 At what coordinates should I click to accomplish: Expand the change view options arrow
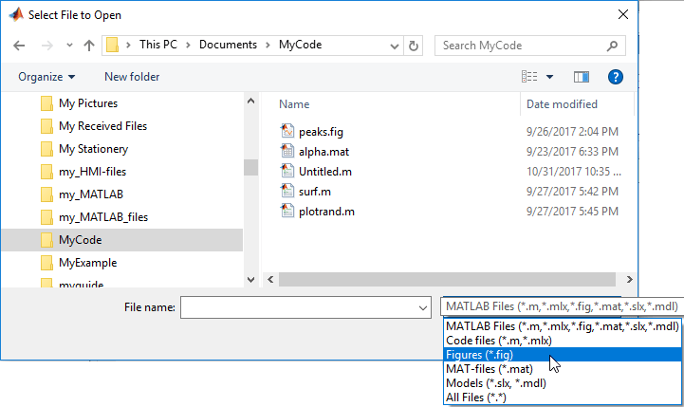point(549,77)
